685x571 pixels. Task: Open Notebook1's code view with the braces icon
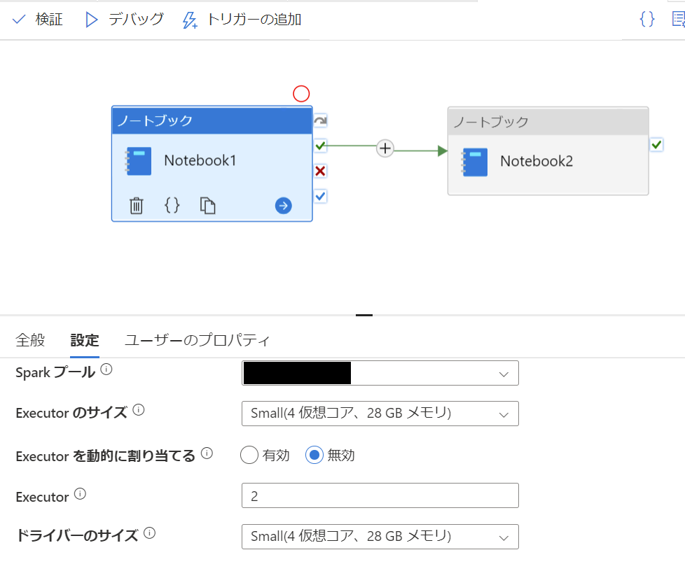[x=172, y=205]
